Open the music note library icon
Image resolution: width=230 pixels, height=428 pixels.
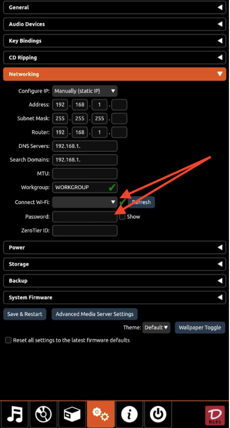coord(14,415)
